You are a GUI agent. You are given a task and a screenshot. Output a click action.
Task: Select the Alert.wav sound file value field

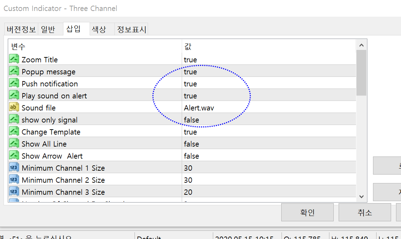tap(199, 108)
